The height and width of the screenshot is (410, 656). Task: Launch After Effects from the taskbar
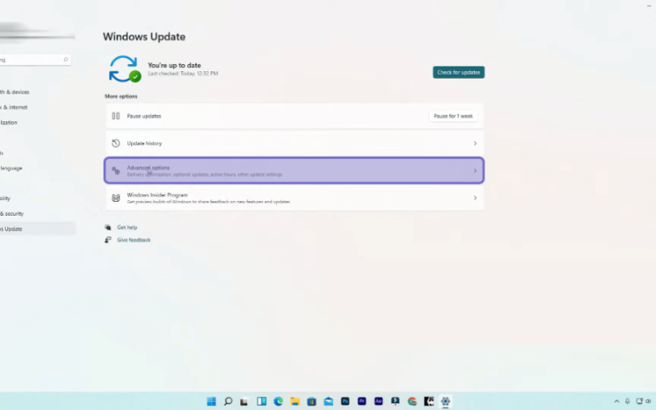click(x=379, y=401)
